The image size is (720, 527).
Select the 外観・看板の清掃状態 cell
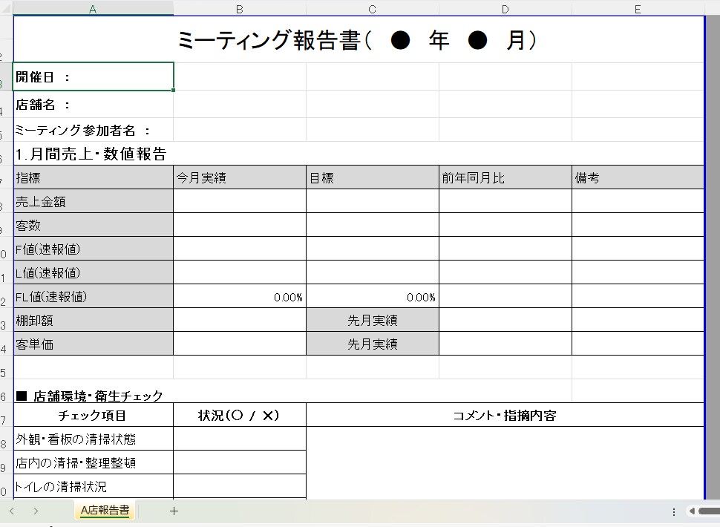point(94,439)
